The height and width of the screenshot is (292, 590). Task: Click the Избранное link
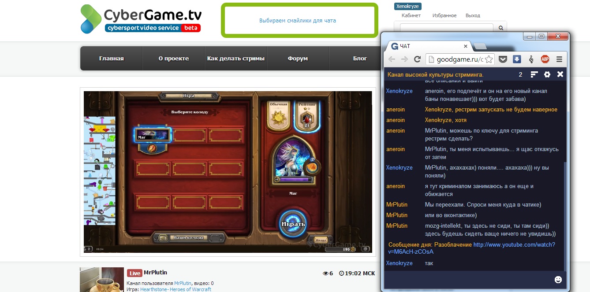coord(444,15)
